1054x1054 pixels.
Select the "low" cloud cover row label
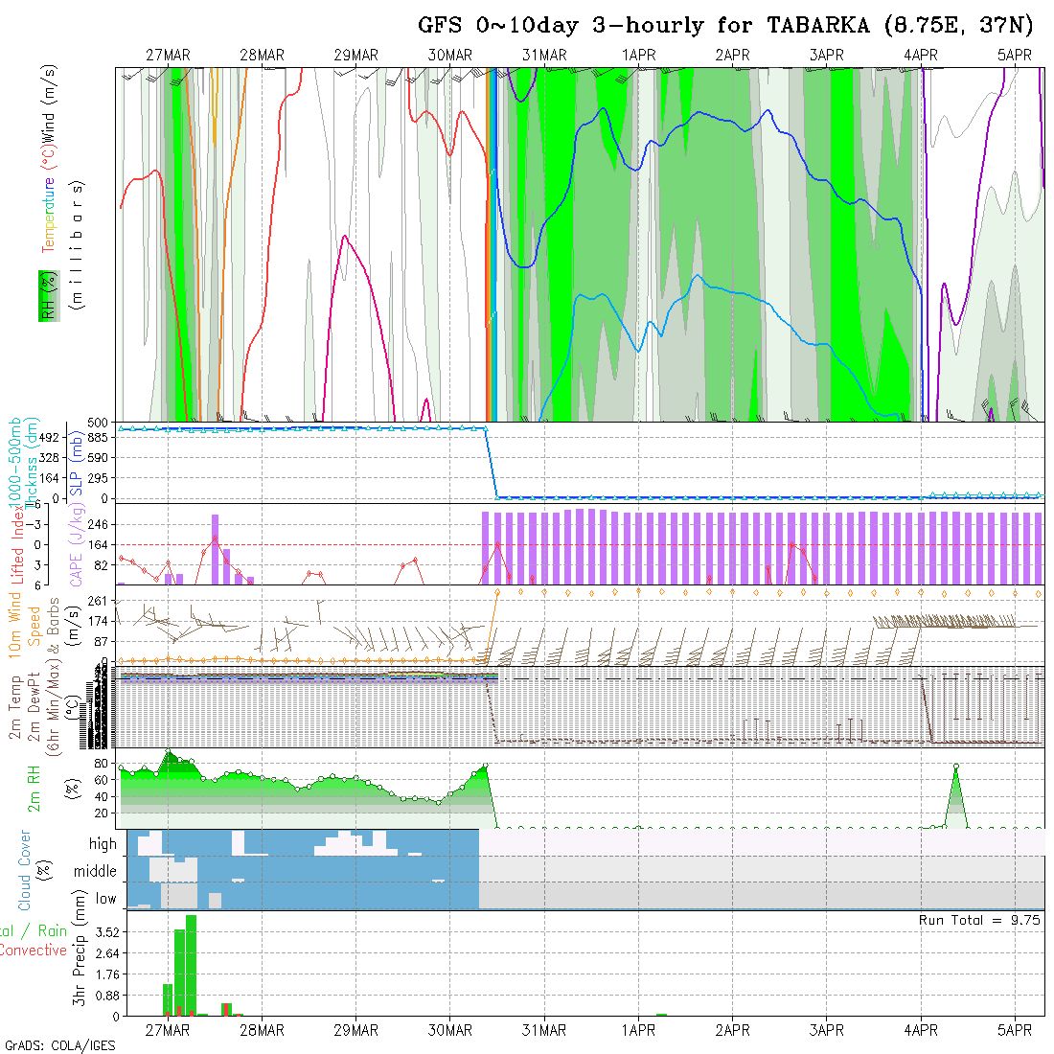coord(105,899)
